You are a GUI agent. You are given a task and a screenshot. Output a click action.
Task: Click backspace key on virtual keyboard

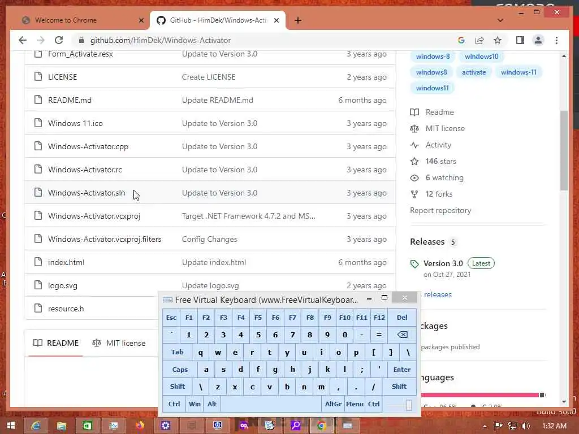pyautogui.click(x=402, y=335)
